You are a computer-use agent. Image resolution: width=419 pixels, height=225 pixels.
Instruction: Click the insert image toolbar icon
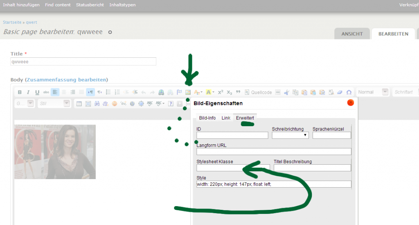188,92
